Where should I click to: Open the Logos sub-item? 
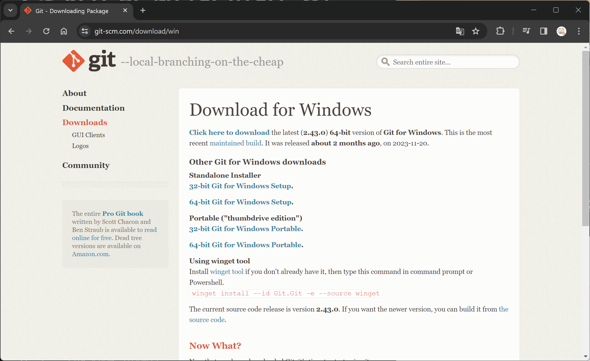point(80,146)
